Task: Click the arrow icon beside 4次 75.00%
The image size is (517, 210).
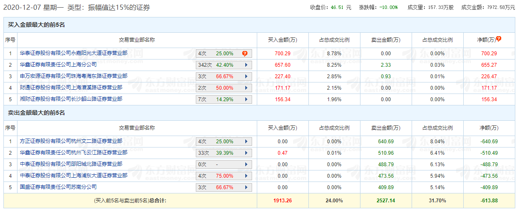Action: click(x=246, y=176)
